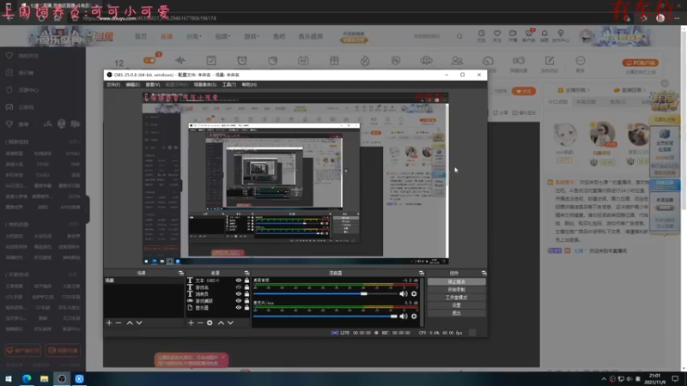The image size is (687, 386).
Task: Adjust the Mic/Aux volume slider
Action: pos(325,316)
